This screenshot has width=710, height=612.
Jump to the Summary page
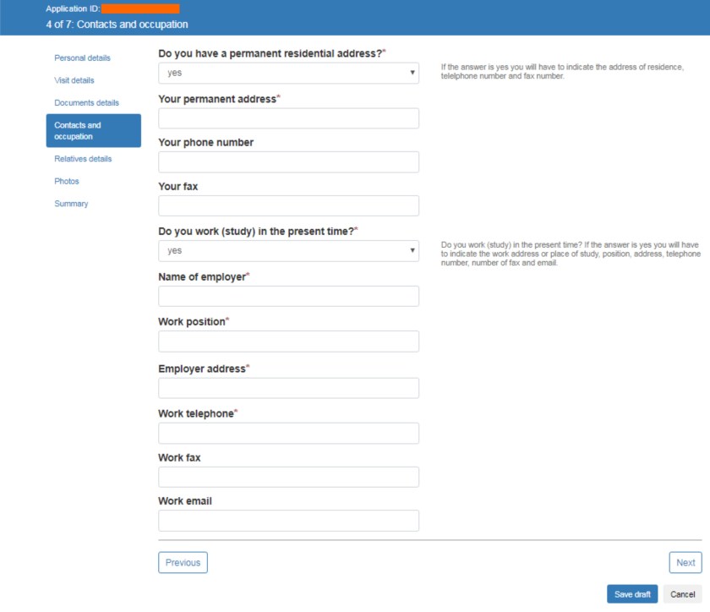click(71, 204)
